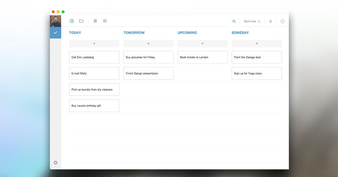Open Finish Design presentation task
The width and height of the screenshot is (338, 177).
[148, 73]
